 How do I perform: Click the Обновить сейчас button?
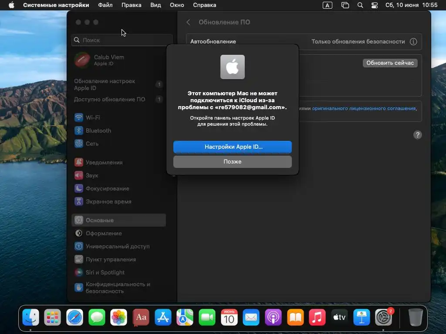click(390, 63)
